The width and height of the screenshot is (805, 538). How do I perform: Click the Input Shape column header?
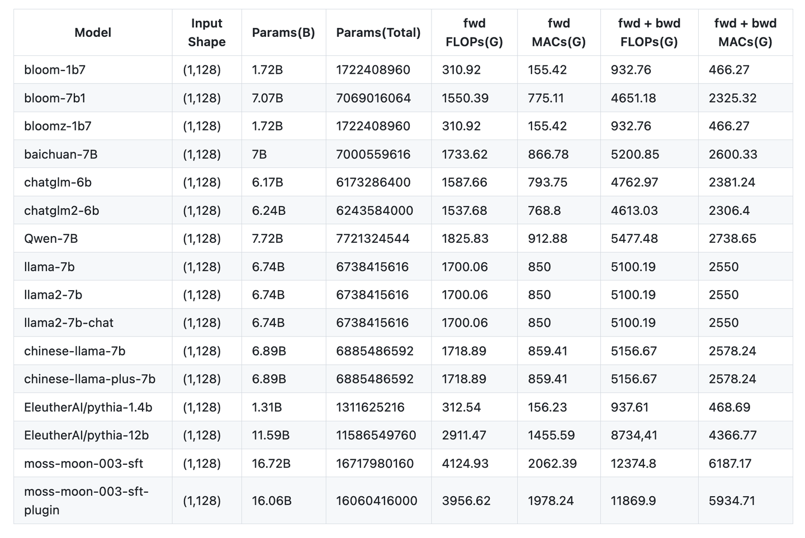(207, 32)
